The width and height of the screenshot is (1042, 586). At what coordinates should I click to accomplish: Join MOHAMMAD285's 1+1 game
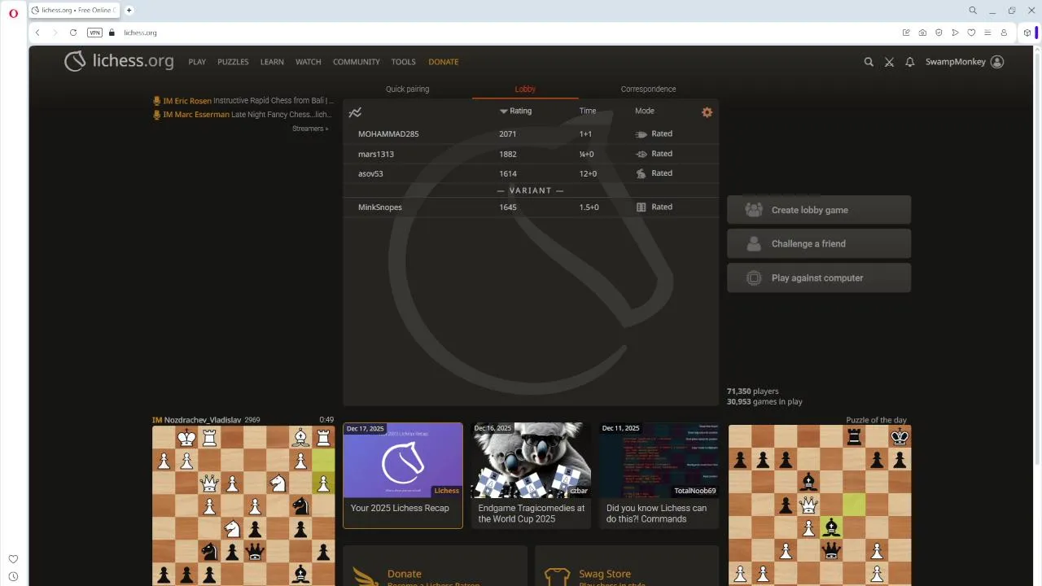tap(531, 133)
